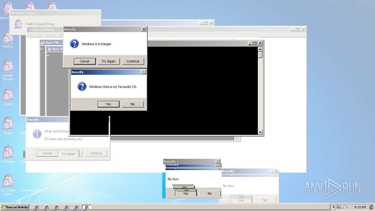Viewport: 375px width, 211px height.
Task: Close the Windows Vista favourite OS dialog
Action: point(143,72)
